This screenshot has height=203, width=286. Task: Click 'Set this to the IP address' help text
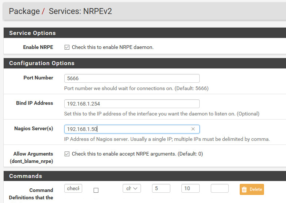tap(162, 114)
